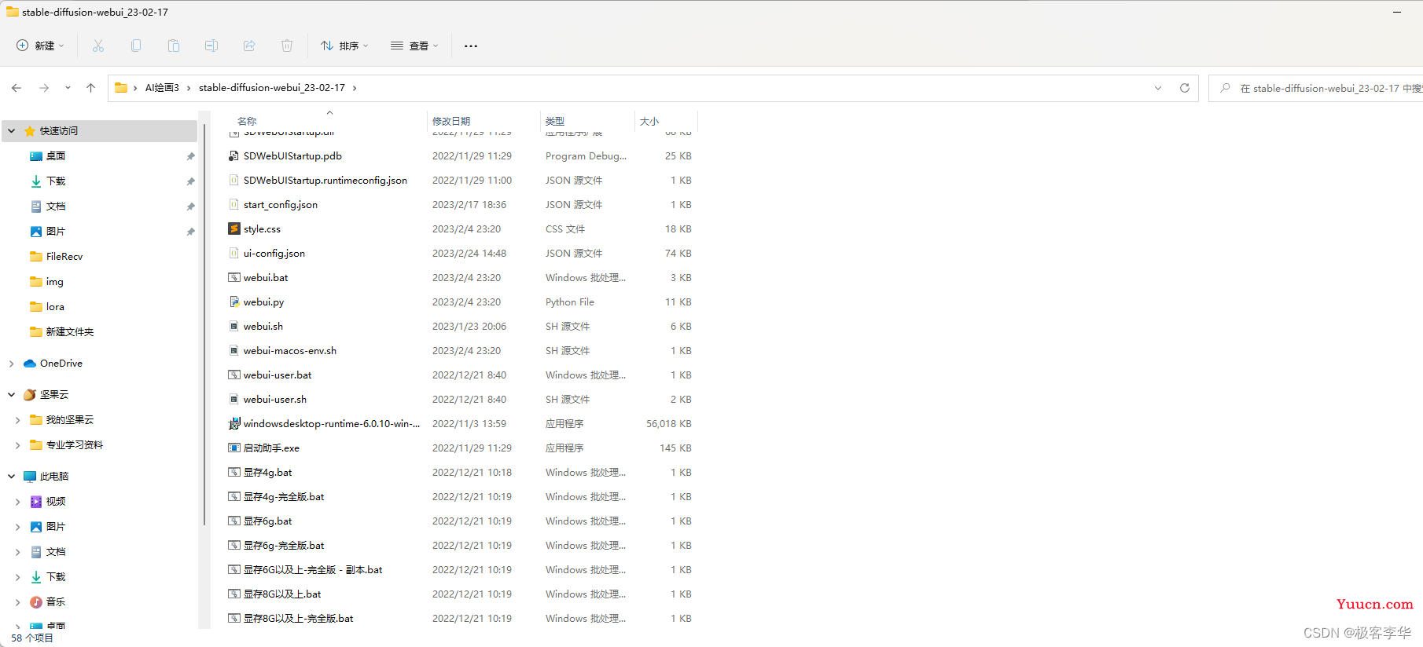Screen dimensions: 1423x647
Task: Collapse the 快速访问 tree section
Action: [x=11, y=131]
